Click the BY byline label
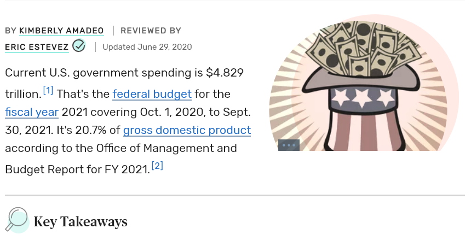The width and height of the screenshot is (471, 246). (10, 31)
